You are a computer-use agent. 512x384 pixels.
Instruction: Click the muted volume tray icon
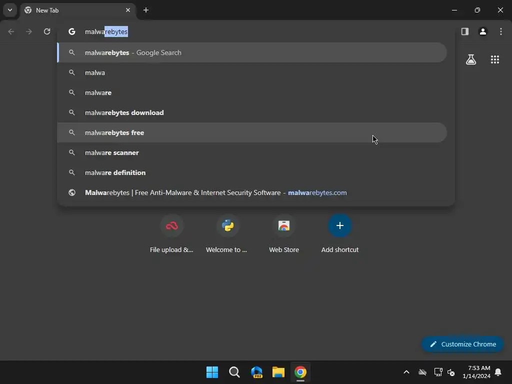click(x=451, y=372)
